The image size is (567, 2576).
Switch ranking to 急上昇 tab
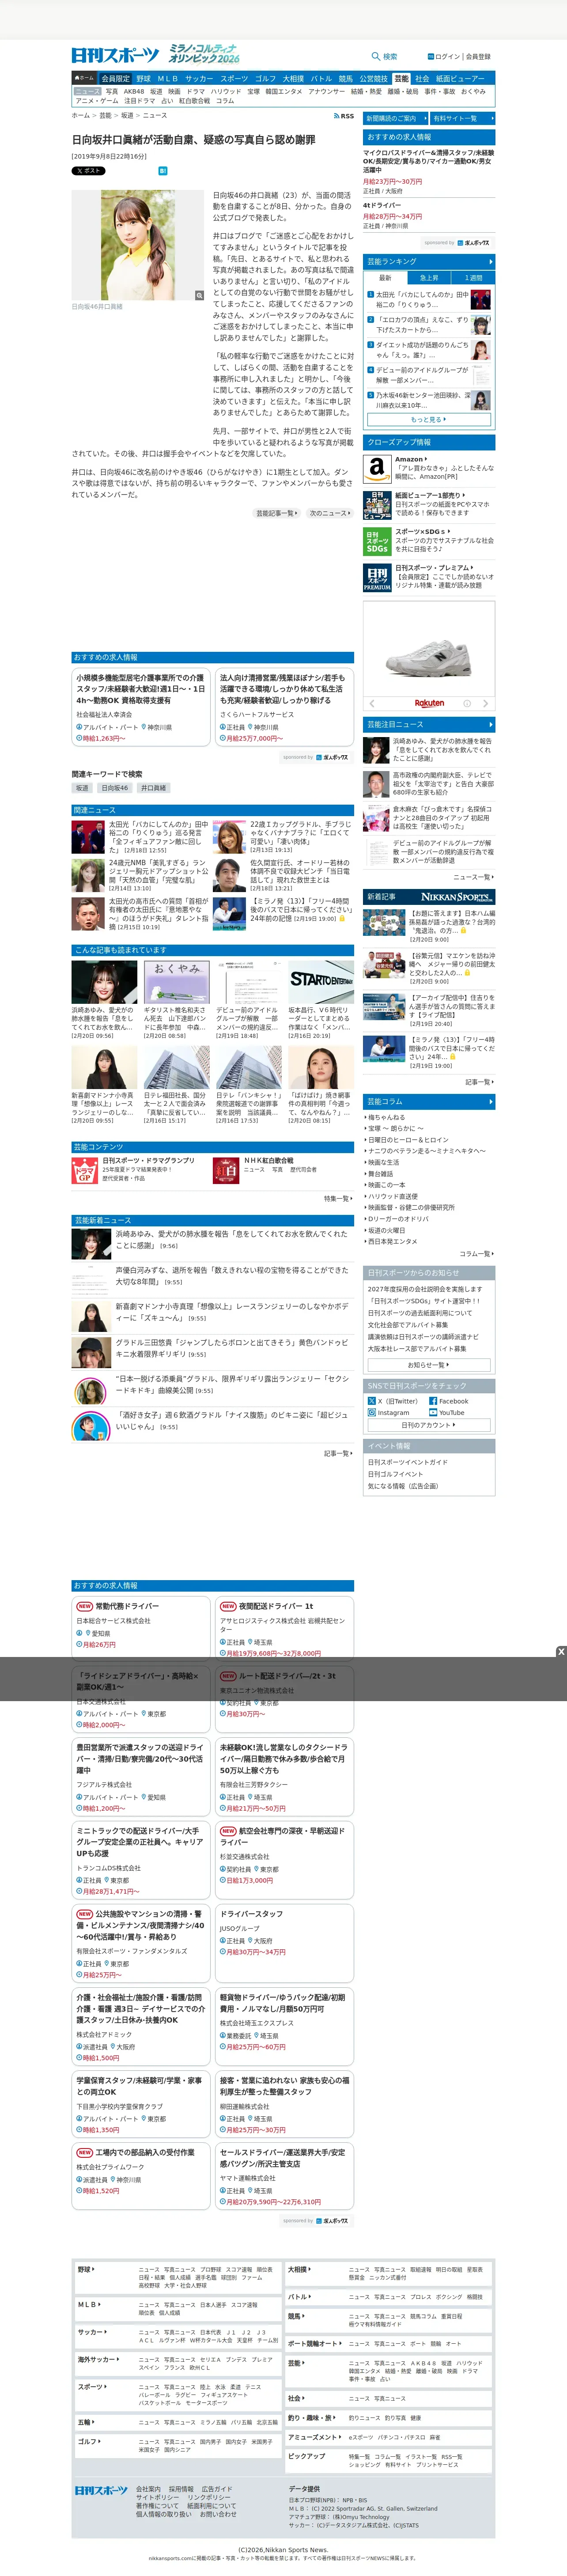coord(429,277)
